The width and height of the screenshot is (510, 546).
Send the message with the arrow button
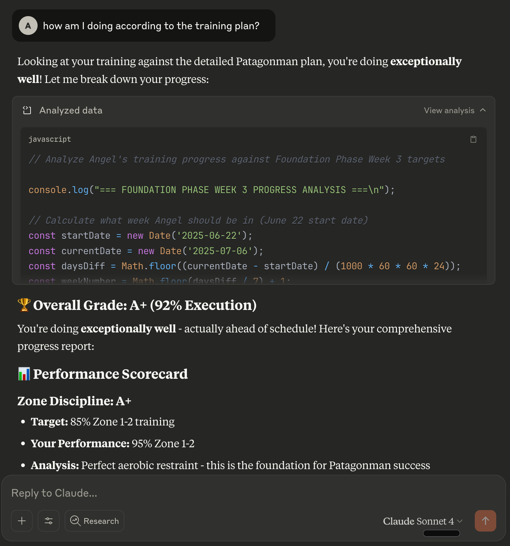coord(485,521)
